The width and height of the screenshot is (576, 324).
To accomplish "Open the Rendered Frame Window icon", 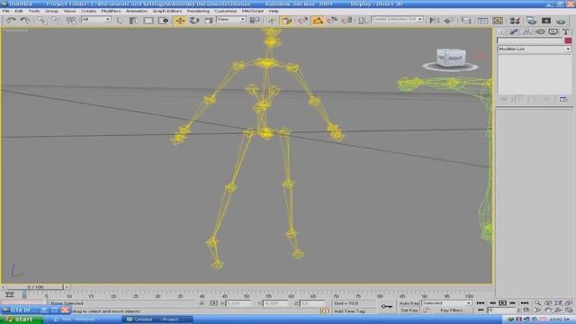I will point(546,20).
